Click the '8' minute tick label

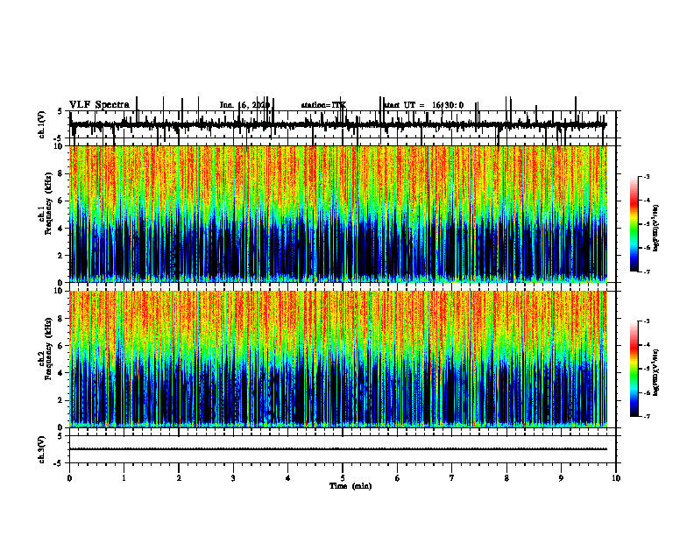[506, 478]
